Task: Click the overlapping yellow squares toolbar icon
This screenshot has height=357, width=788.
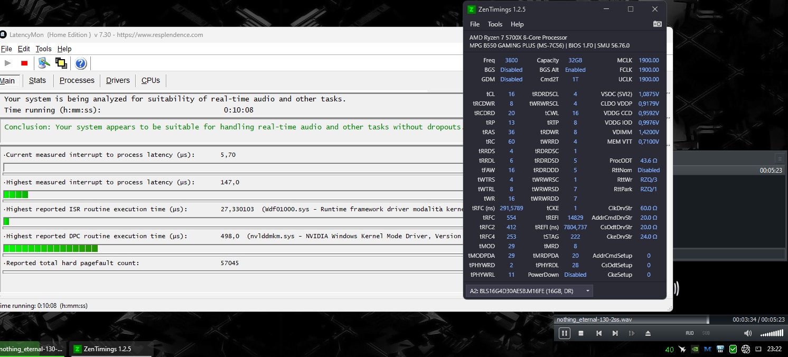Action: (61, 63)
